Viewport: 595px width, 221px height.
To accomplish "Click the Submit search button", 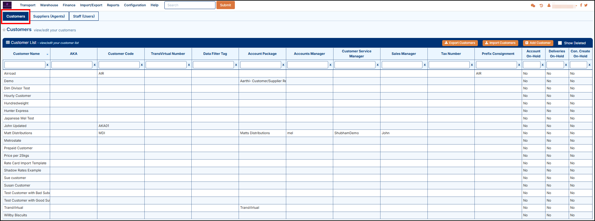I will click(225, 5).
